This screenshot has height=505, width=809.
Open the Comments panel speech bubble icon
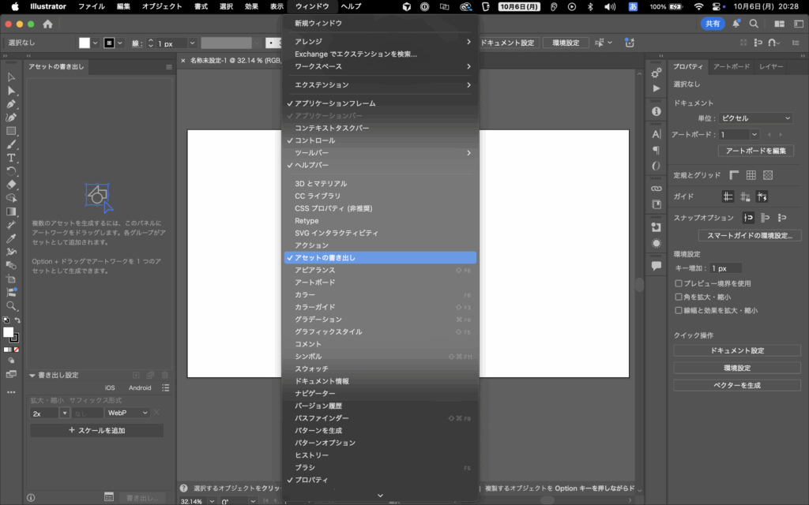tap(656, 267)
